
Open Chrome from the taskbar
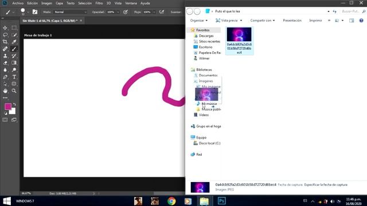pyautogui.click(x=171, y=201)
